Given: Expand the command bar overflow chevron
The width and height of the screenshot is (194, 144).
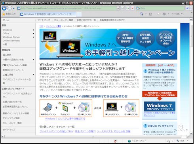Looking at the screenshot, I should point(192,13).
